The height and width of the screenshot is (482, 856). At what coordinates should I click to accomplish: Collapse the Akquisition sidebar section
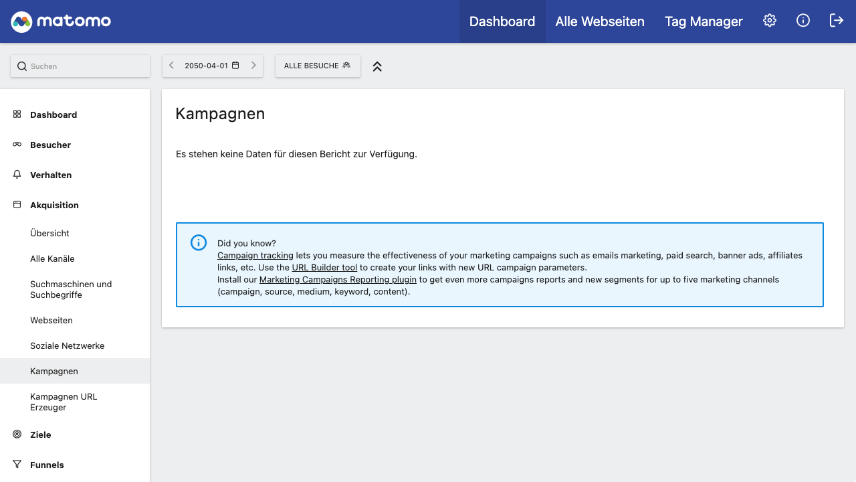click(x=75, y=205)
